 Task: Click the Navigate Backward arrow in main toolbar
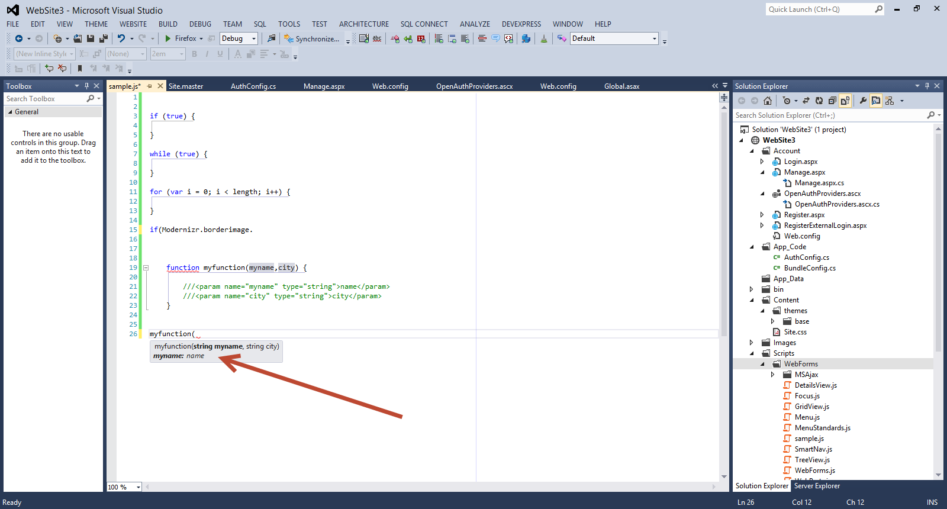pos(19,38)
